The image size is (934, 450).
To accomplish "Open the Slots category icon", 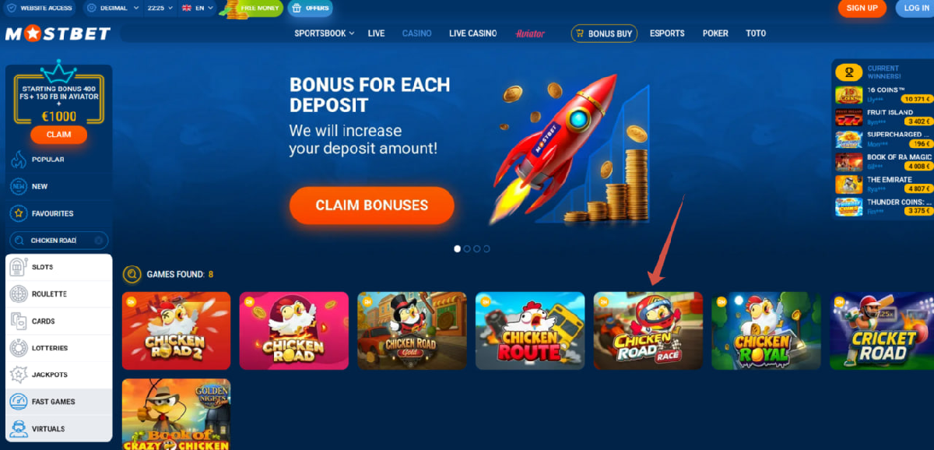I will click(18, 267).
